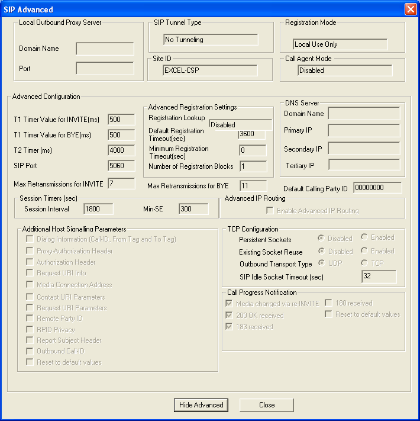Click the Close button at bottom

266,405
